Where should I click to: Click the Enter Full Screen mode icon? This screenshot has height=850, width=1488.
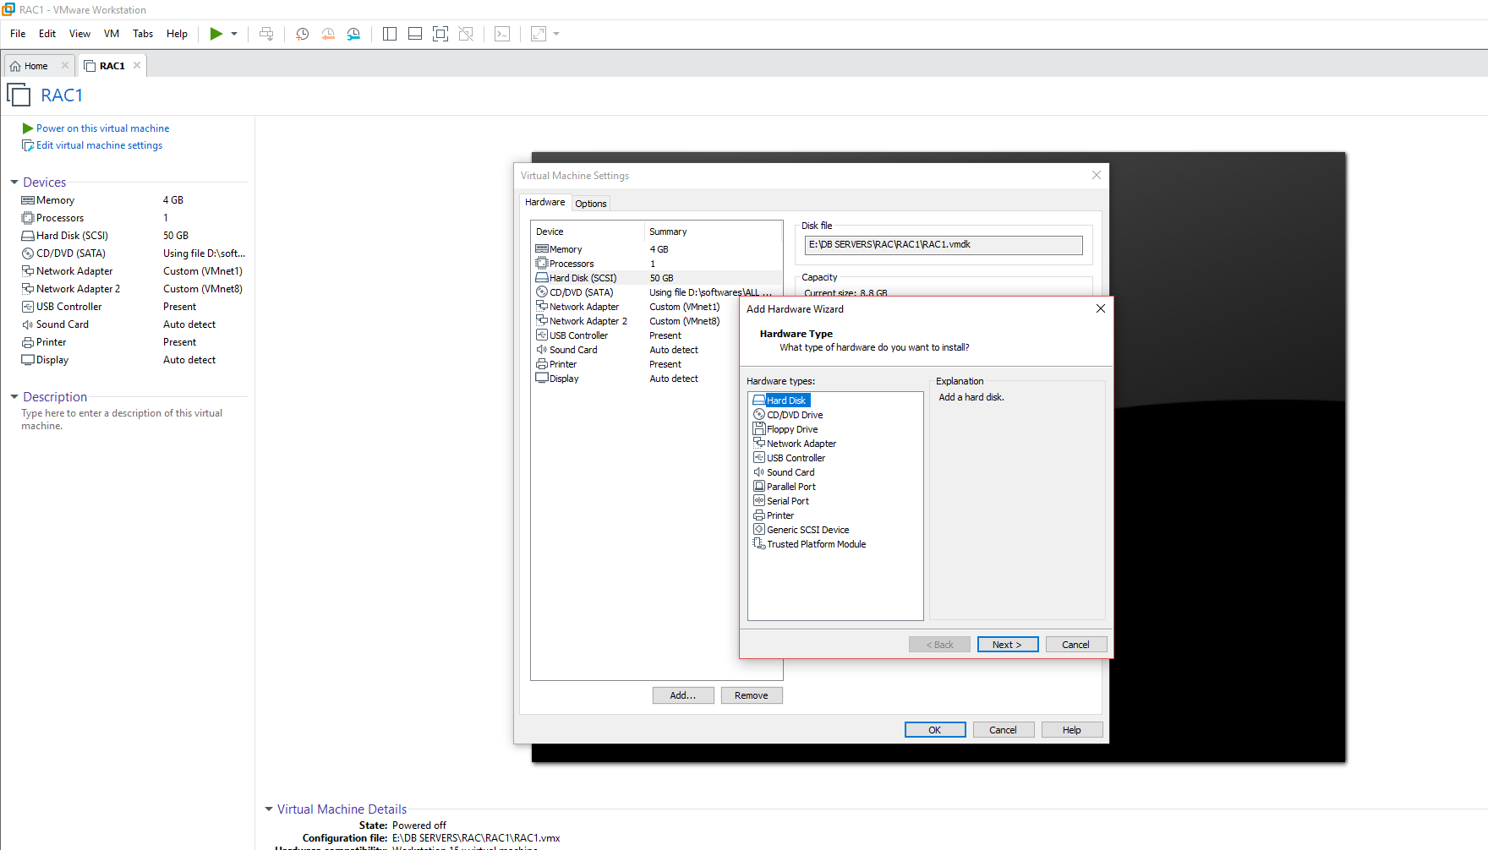440,34
